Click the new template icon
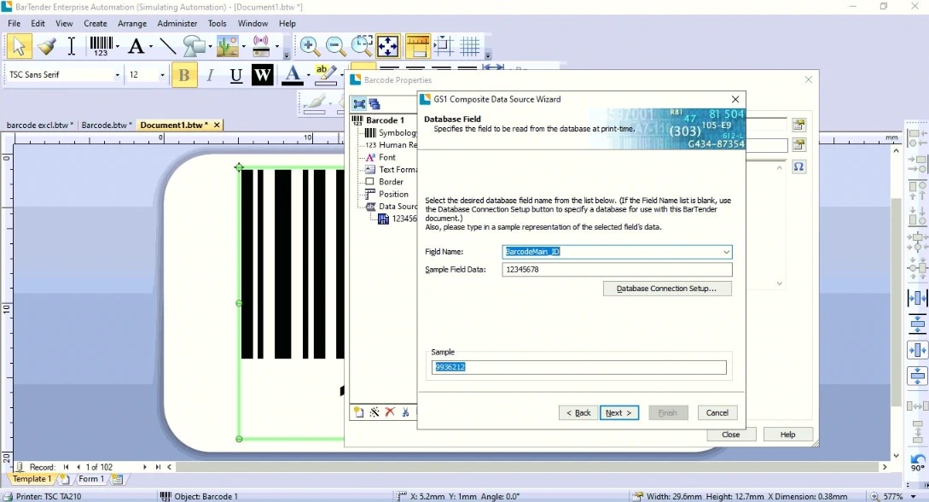This screenshot has width=929, height=502. [64, 479]
